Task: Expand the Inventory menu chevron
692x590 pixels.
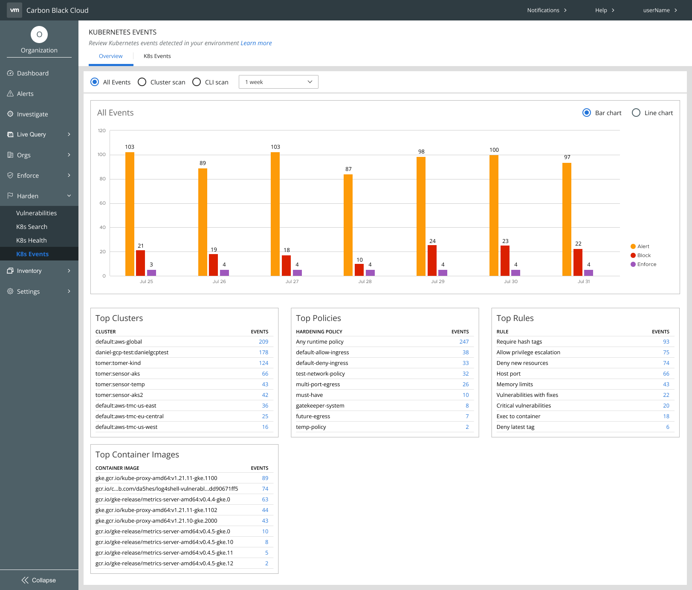Action: pyautogui.click(x=69, y=271)
